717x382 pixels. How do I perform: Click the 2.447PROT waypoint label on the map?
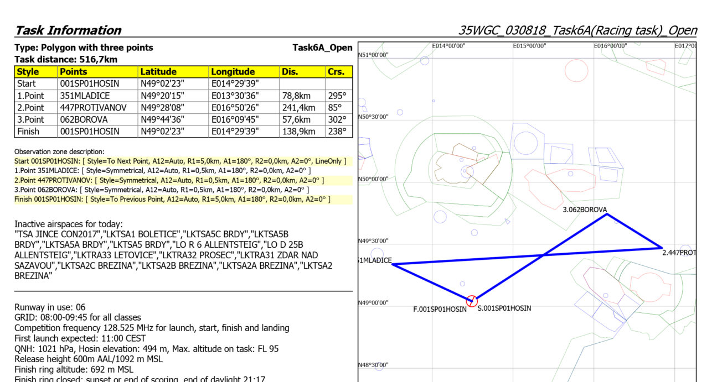point(679,253)
